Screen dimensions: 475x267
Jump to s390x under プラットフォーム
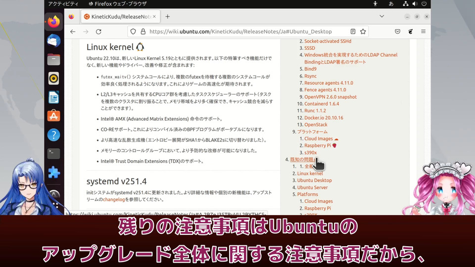click(311, 153)
